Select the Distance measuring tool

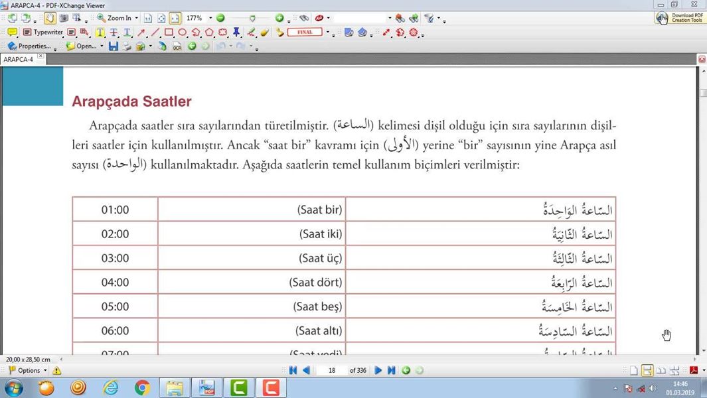pyautogui.click(x=386, y=32)
